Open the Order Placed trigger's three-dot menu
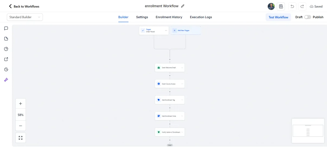This screenshot has height=147, width=327. click(x=166, y=31)
